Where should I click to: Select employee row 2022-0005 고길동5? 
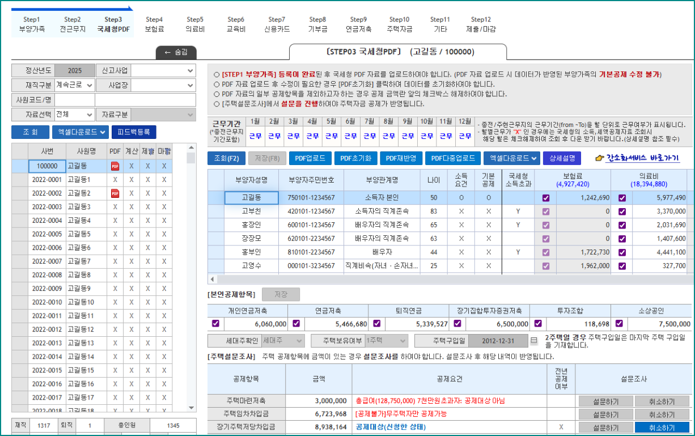[100, 234]
